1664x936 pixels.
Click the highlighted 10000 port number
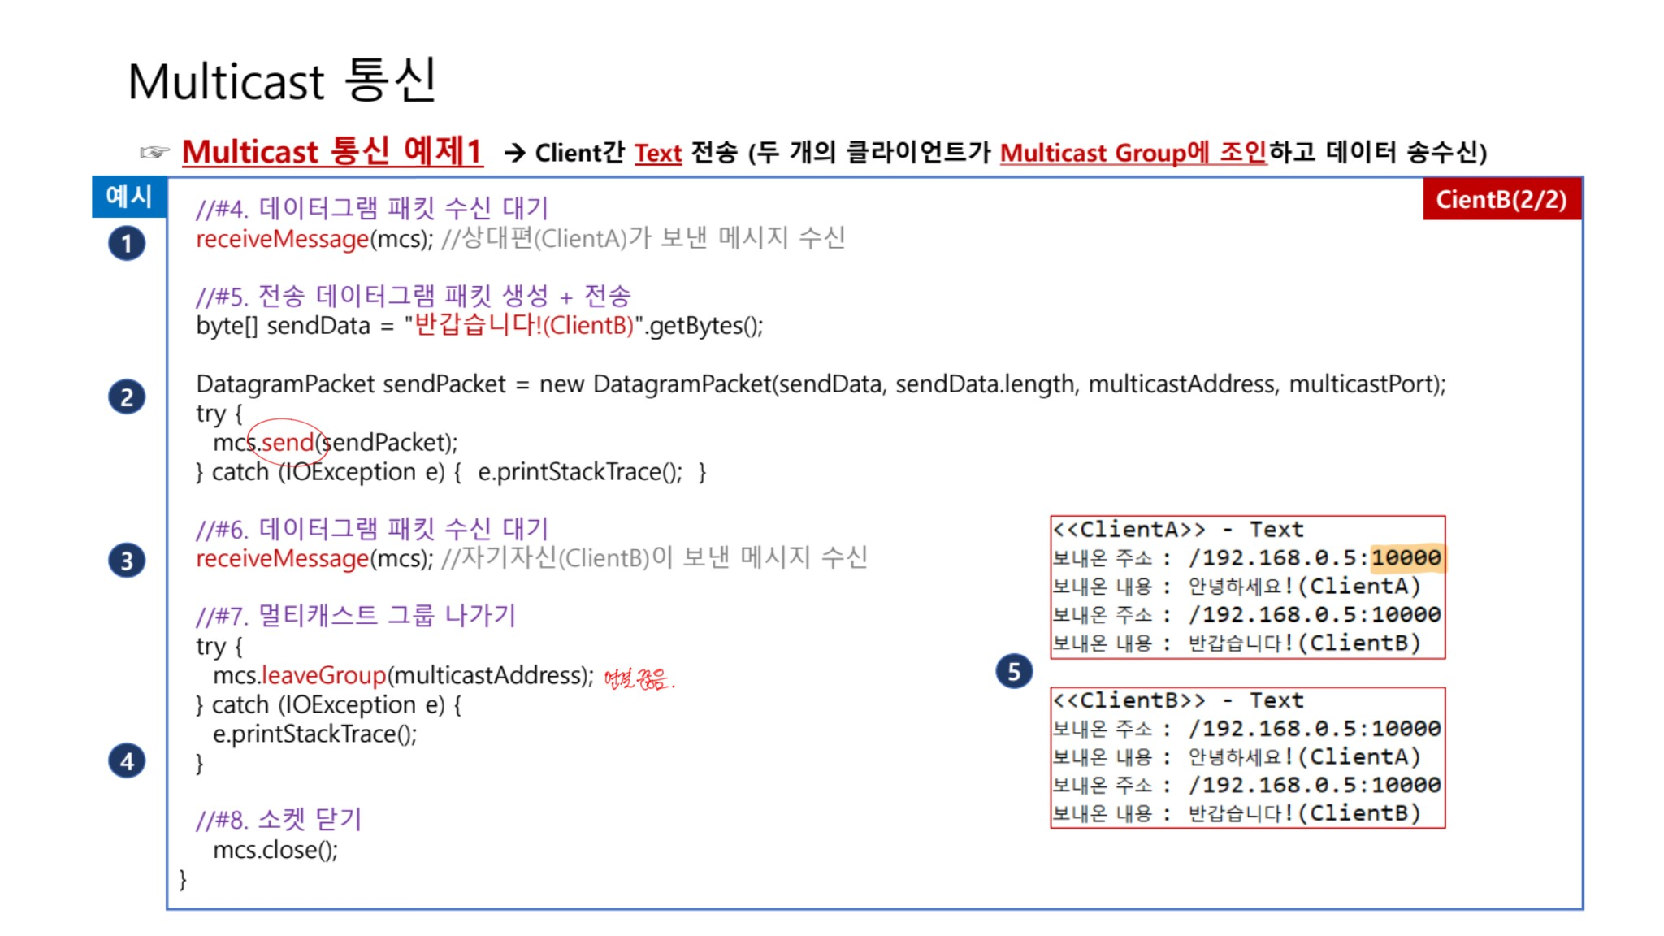1406,557
